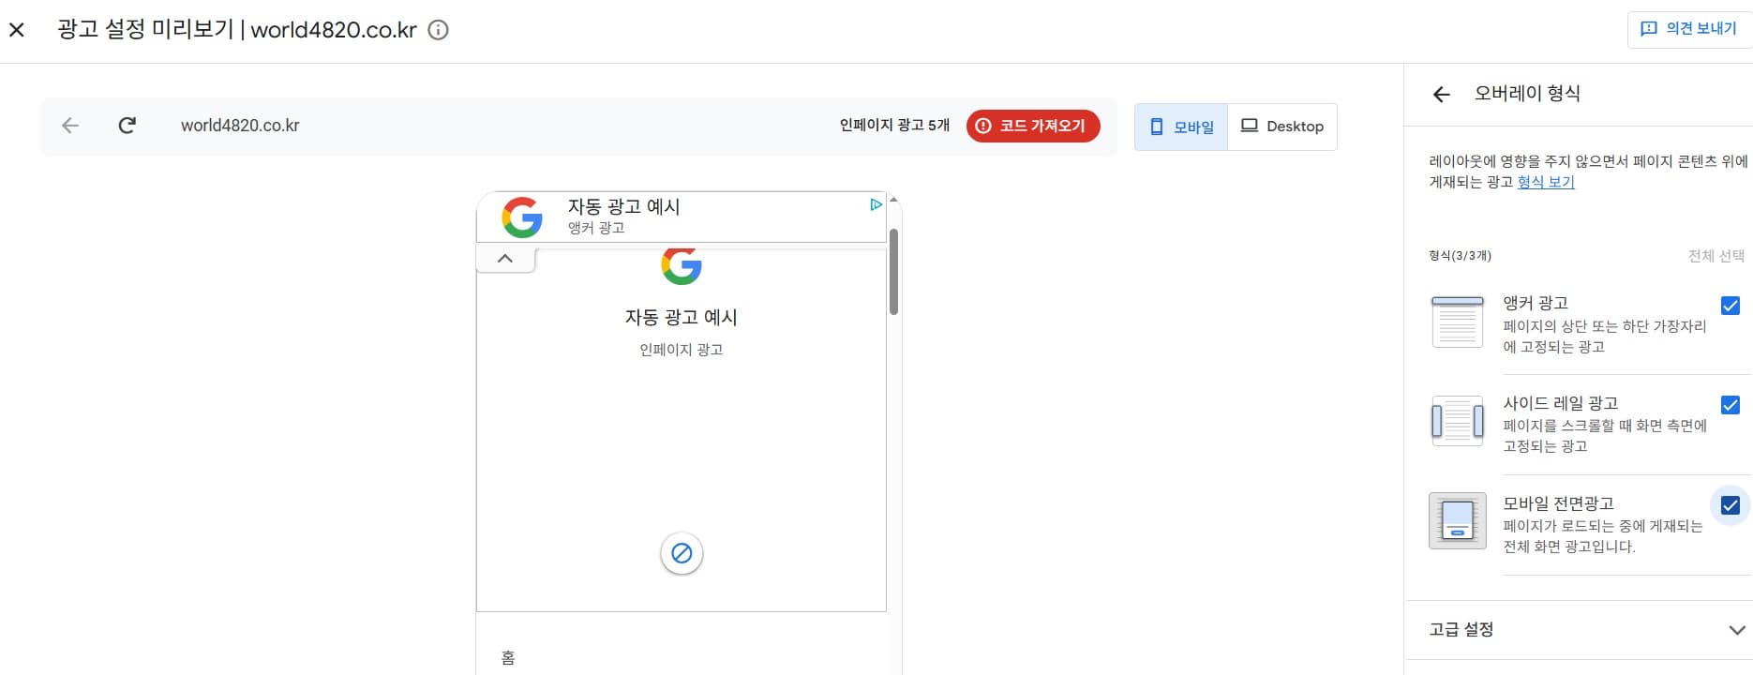Image resolution: width=1753 pixels, height=675 pixels.
Task: Click 자동 광고 예시 title in anchor ad
Action: [623, 206]
